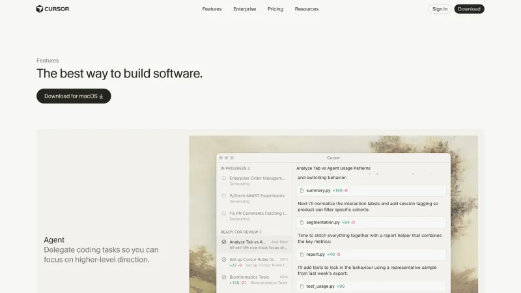Screen dimensions: 521x293
Task: Open the test_usage.py file row
Action: point(371,286)
